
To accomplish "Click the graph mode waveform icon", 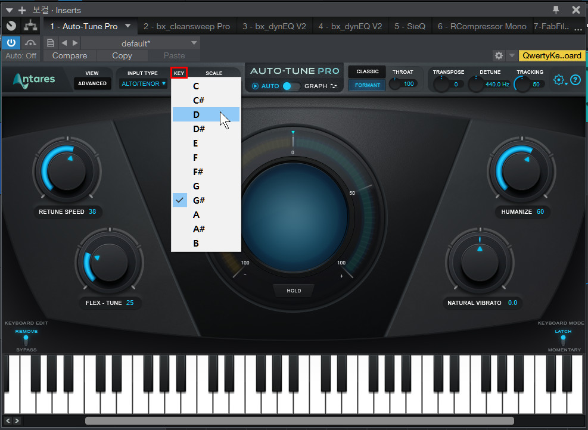I will [x=334, y=86].
